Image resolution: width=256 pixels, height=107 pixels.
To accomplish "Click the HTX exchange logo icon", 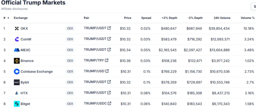I will (17, 93).
